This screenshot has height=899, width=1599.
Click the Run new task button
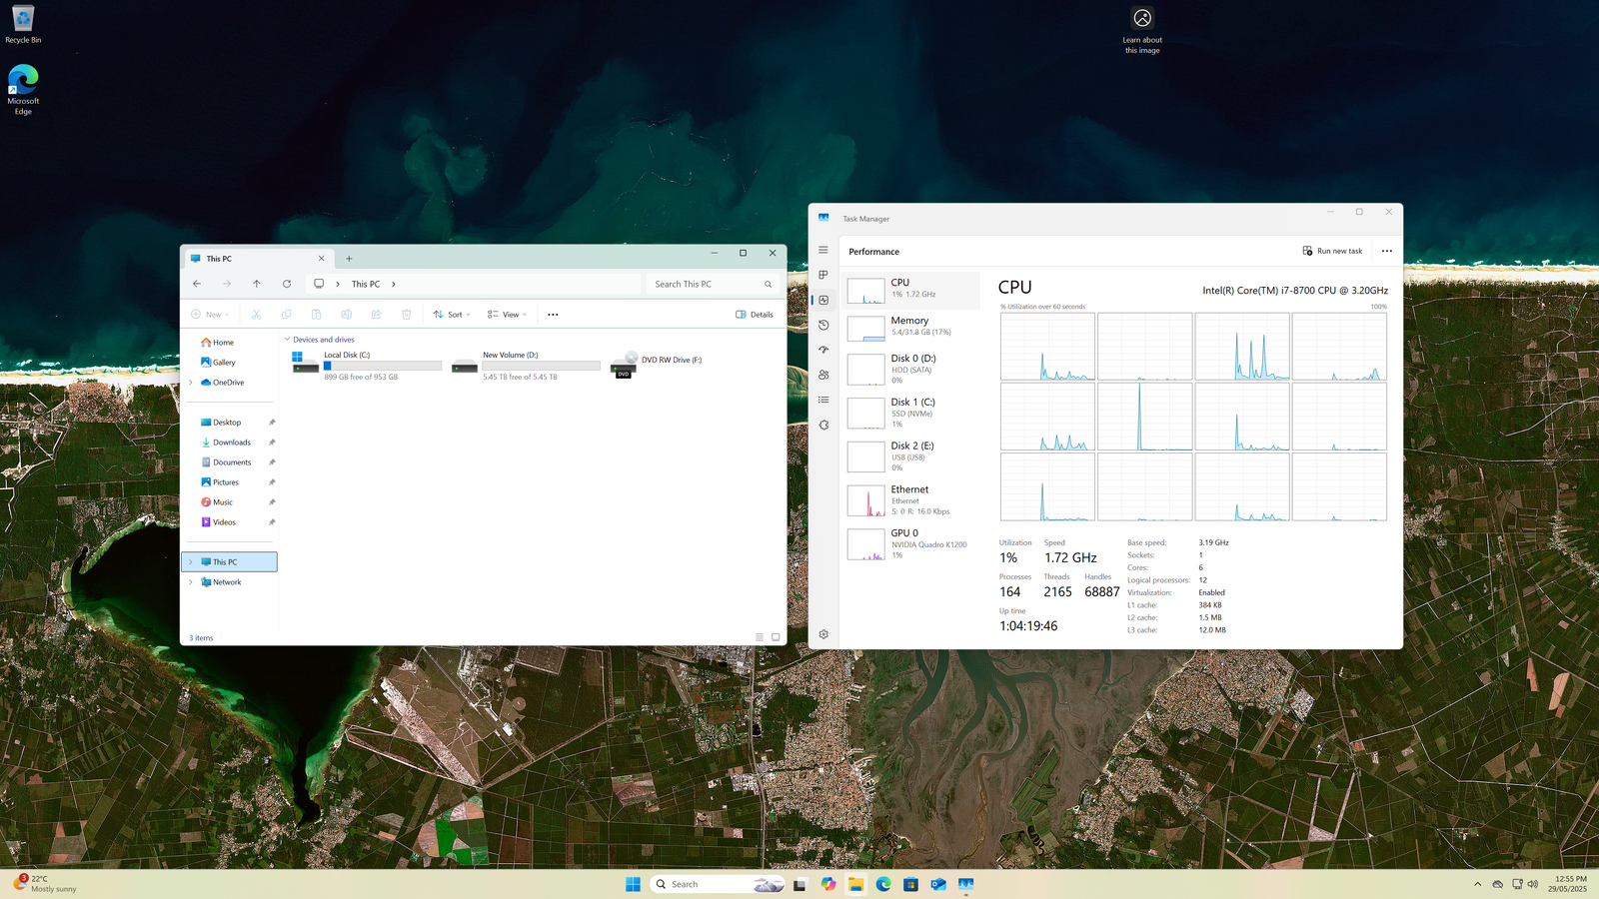(x=1332, y=251)
